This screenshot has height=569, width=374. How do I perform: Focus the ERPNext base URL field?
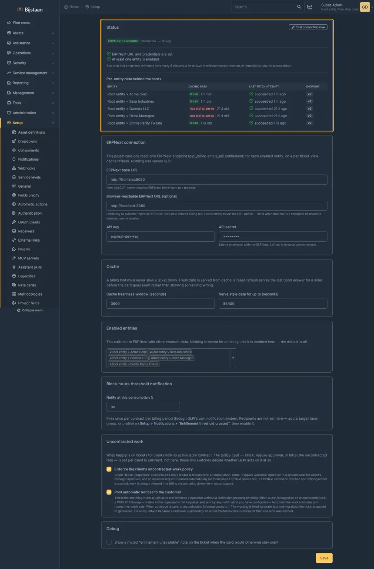pyautogui.click(x=217, y=179)
